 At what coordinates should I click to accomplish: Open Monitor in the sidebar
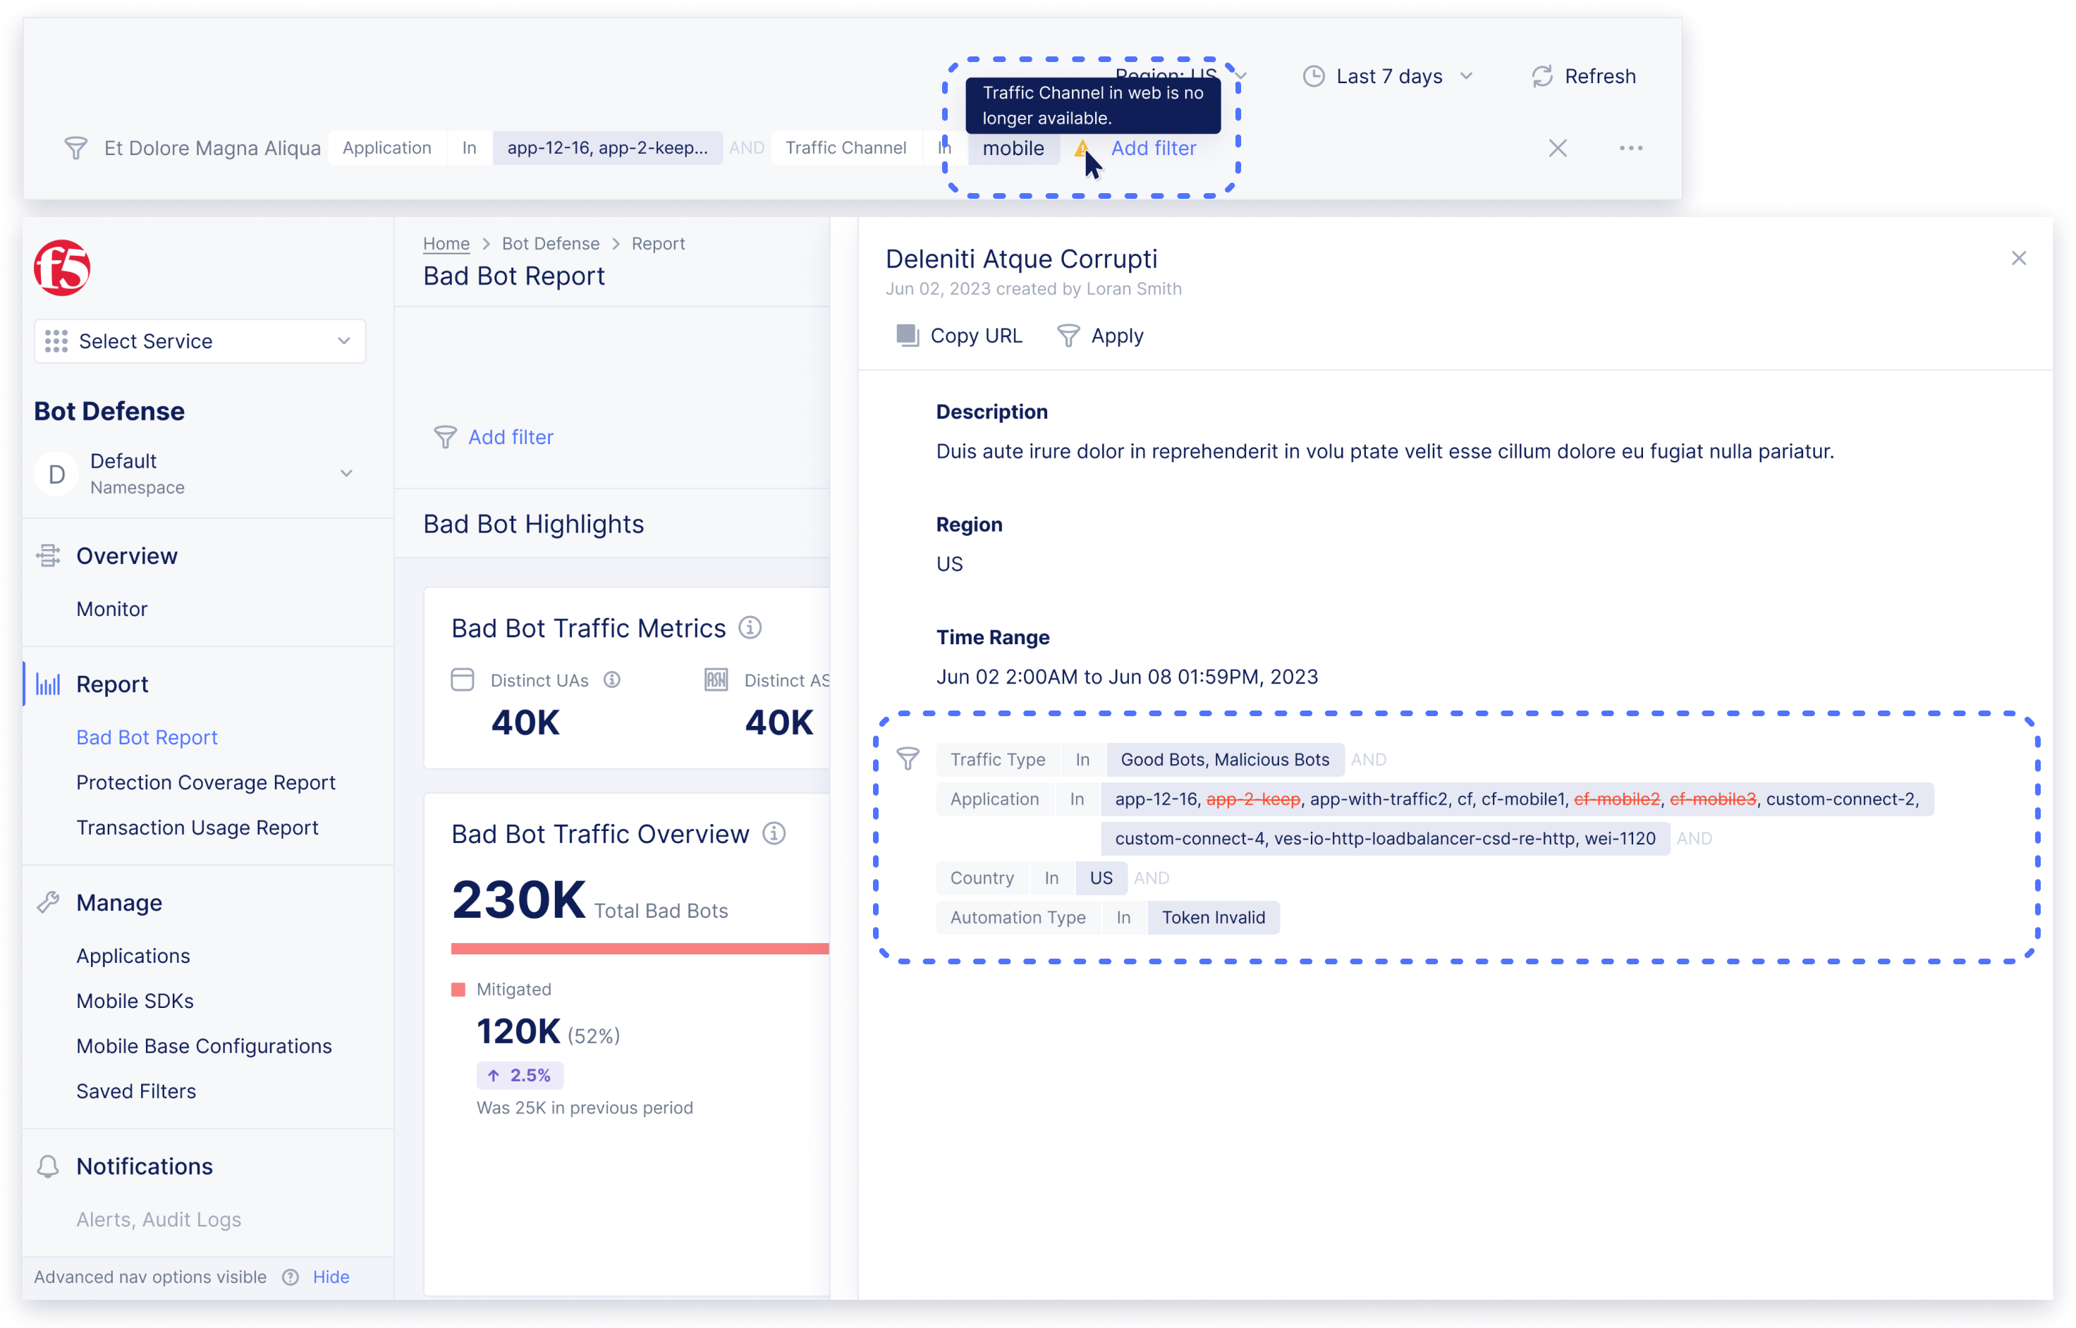[x=112, y=610]
